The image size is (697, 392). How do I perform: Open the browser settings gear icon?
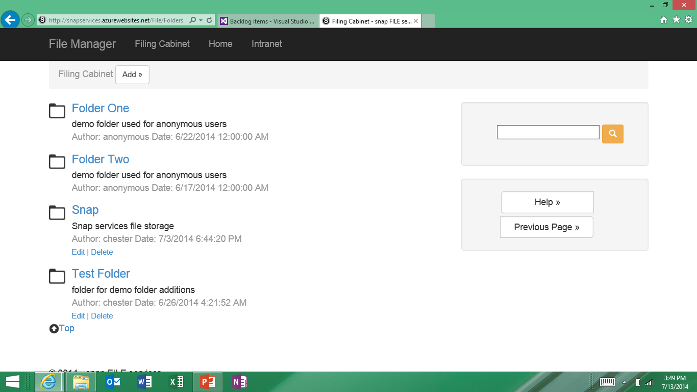click(689, 20)
